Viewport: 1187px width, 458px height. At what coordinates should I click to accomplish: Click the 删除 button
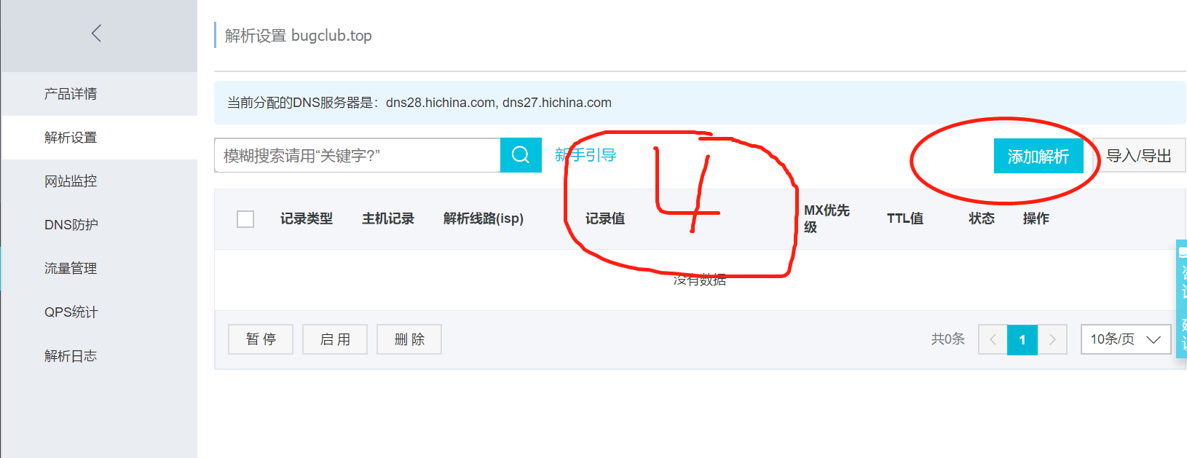coord(409,339)
